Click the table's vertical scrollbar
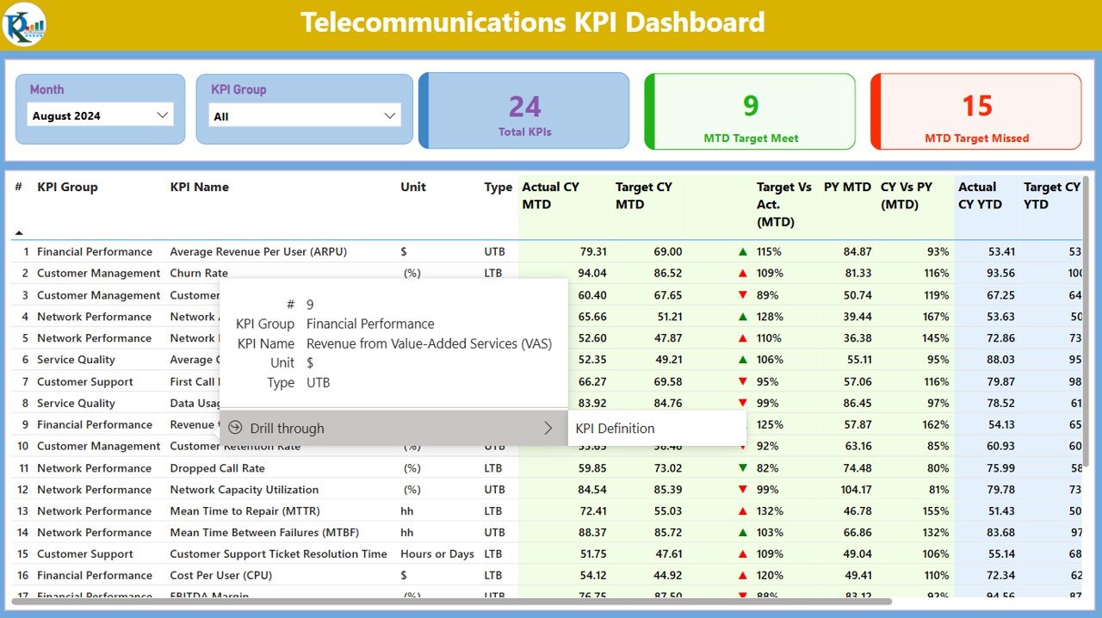Image resolution: width=1102 pixels, height=618 pixels. [1086, 327]
